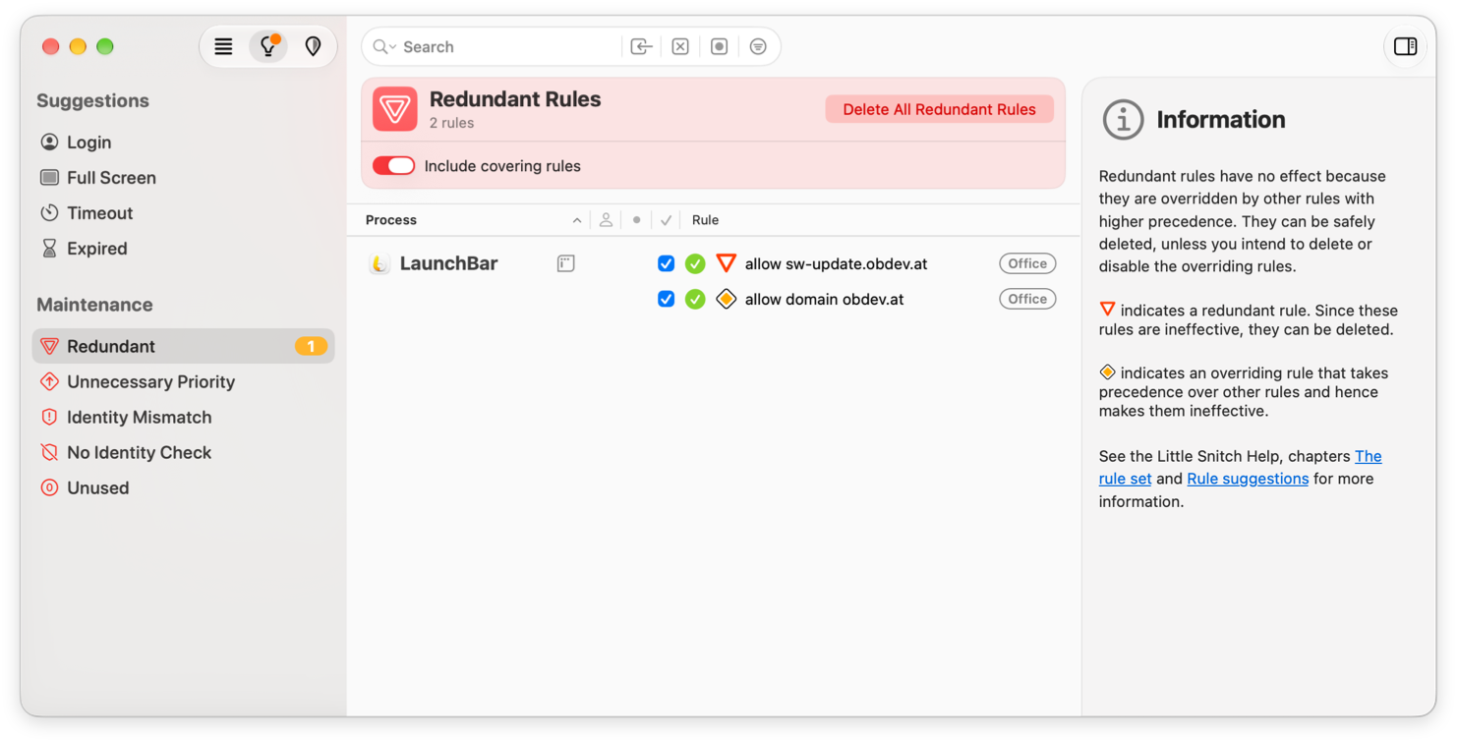Screen dimensions: 1457x742
Task: Click green allow icon for sw-update.obdev.at rule
Action: (x=695, y=263)
